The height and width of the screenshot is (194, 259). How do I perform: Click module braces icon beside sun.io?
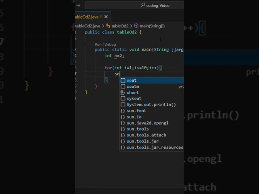123,117
